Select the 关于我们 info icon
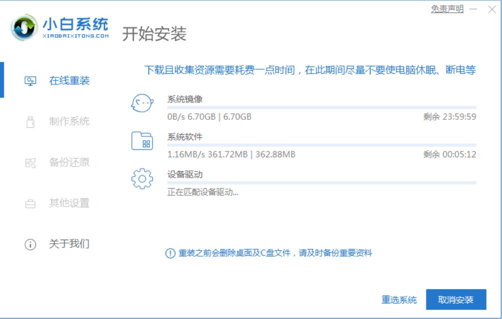The height and width of the screenshot is (319, 502). [30, 244]
